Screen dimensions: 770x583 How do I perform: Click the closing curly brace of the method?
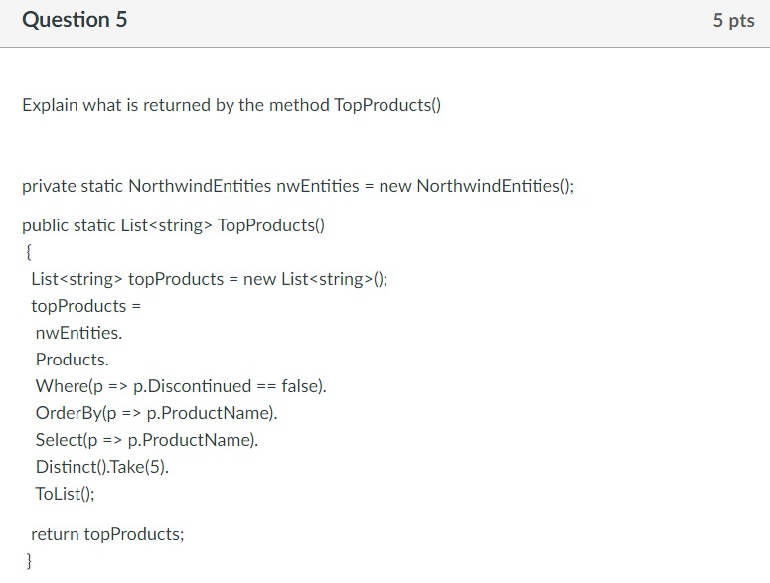tap(27, 562)
